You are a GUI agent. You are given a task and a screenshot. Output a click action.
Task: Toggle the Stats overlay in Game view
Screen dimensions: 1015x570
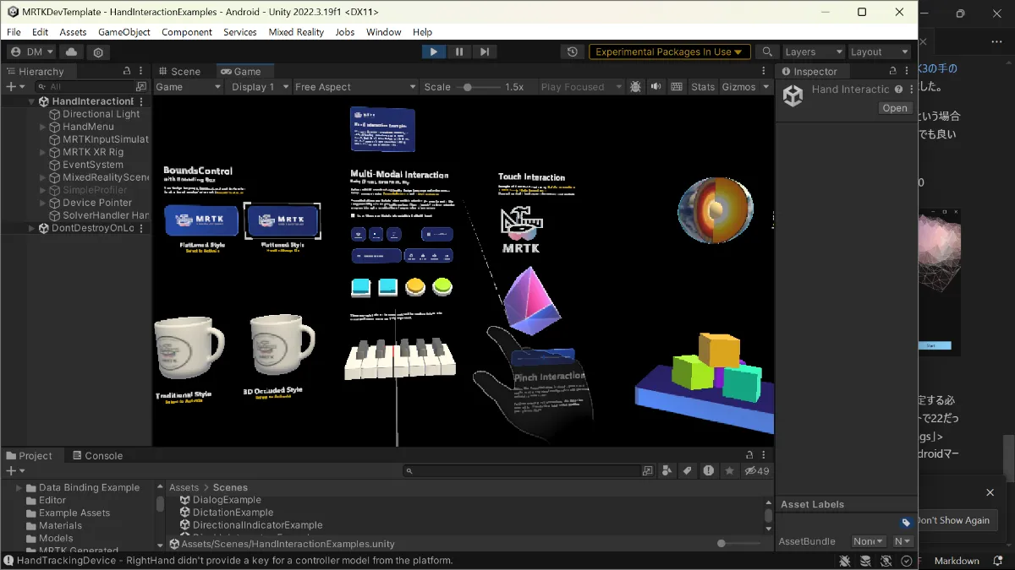pos(702,87)
